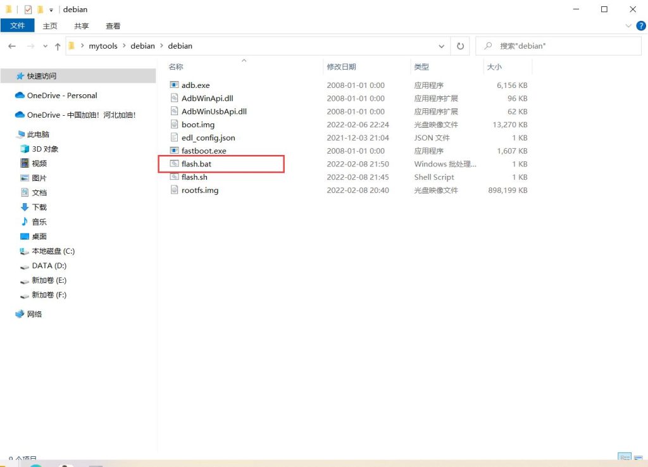Click the Shell Script type cell
The image size is (648, 467).
point(434,177)
